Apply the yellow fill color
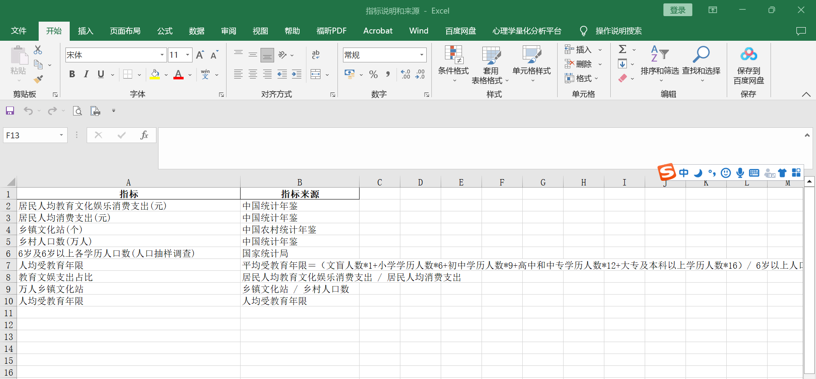816x379 pixels. point(155,74)
